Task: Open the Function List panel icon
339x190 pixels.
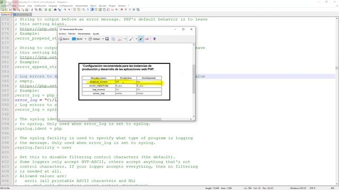Action: pyautogui.click(x=108, y=9)
